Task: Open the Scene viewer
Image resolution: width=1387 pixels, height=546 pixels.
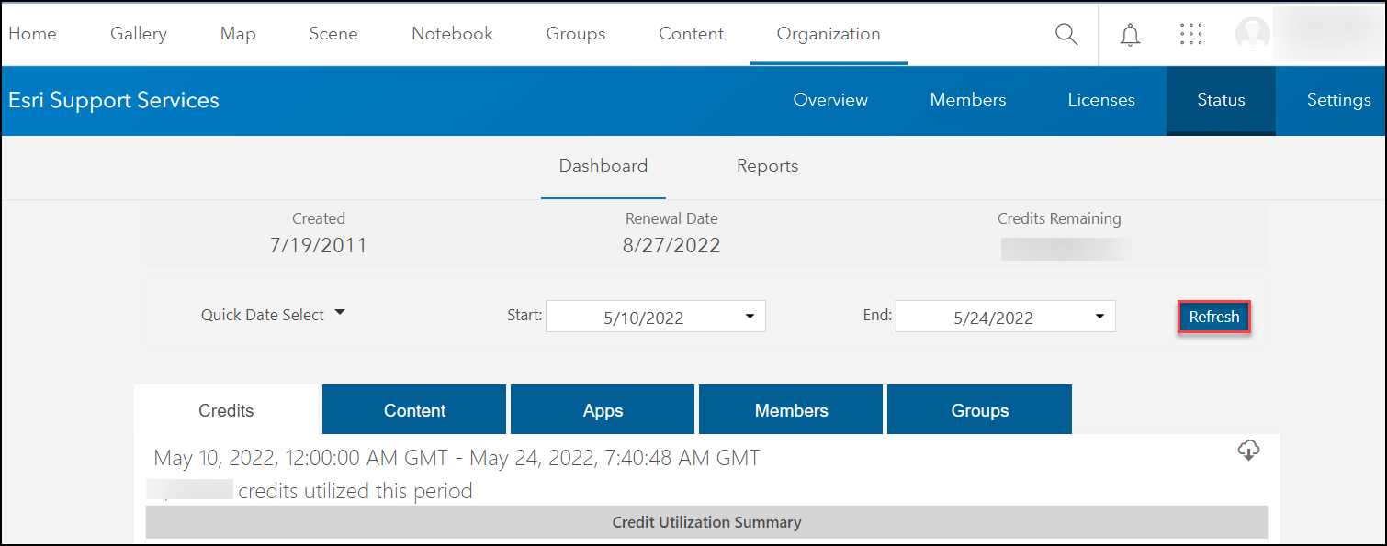Action: click(x=333, y=34)
